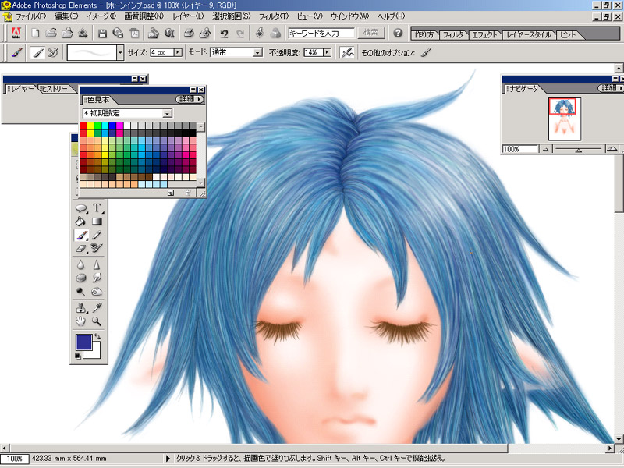Open the 作り方 palette well tab
Screen dimensions: 624x468
[x=424, y=34]
